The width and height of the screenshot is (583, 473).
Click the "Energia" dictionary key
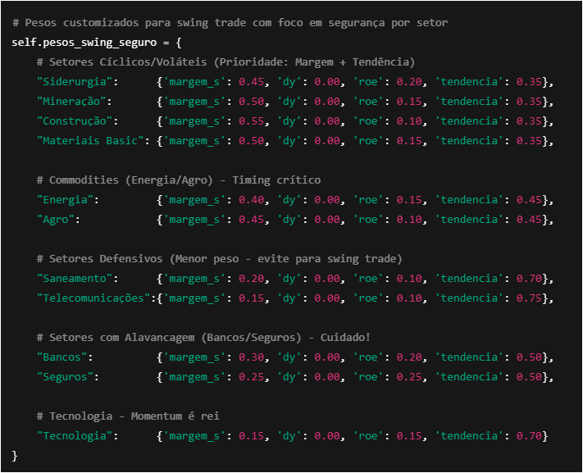point(68,199)
